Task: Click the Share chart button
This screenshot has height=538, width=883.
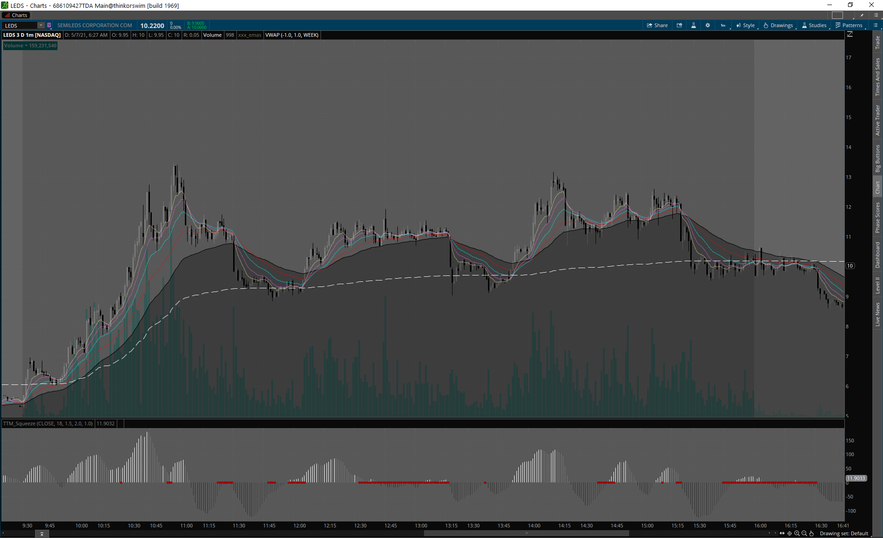Action: 657,25
